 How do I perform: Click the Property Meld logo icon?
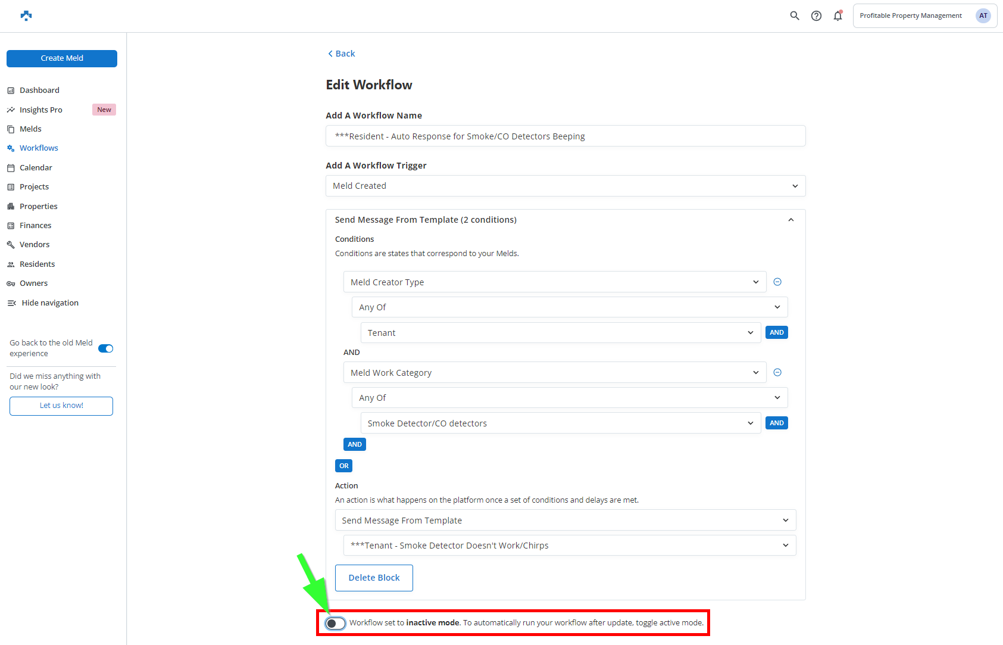click(26, 16)
